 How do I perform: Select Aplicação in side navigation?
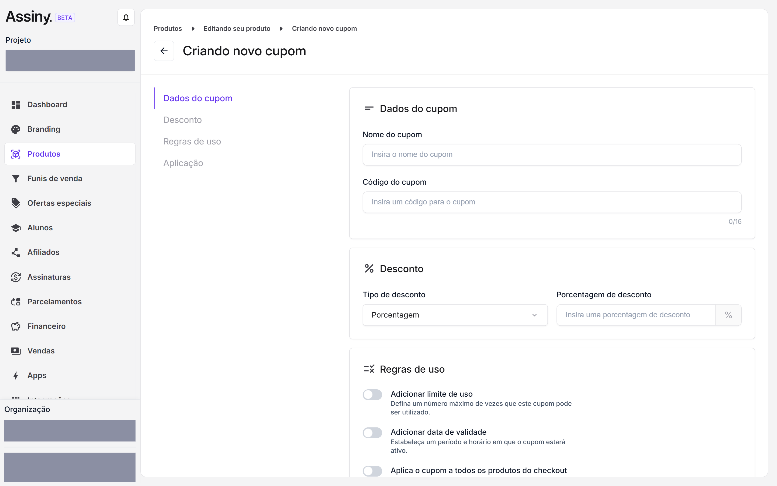tap(183, 163)
